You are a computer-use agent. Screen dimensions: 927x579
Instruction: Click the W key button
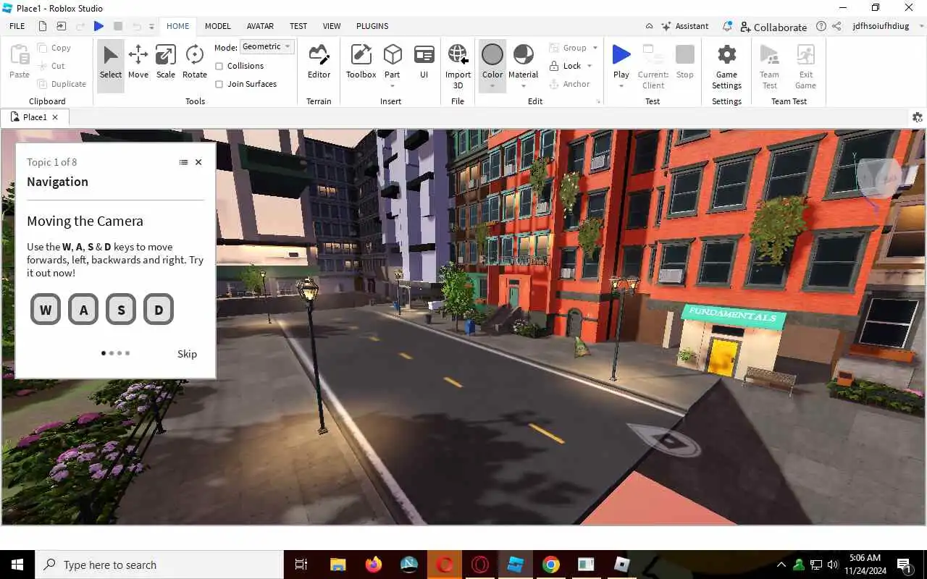coord(46,310)
